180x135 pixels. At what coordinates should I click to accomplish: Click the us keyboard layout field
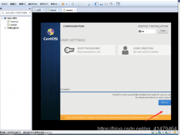[147, 31]
